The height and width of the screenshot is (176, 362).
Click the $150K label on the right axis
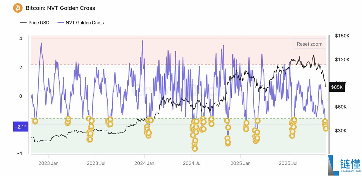pos(341,36)
